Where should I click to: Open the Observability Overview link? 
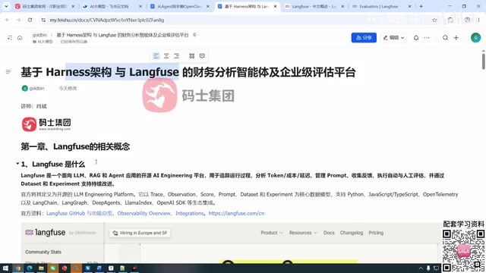(x=144, y=213)
